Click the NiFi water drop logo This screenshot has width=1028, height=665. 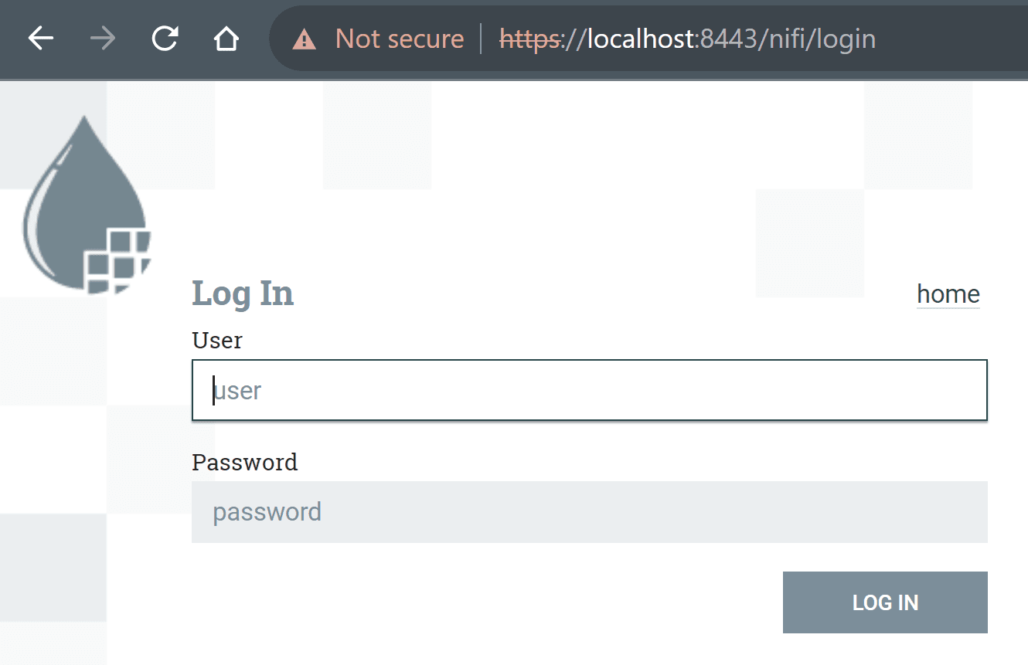pyautogui.click(x=86, y=205)
